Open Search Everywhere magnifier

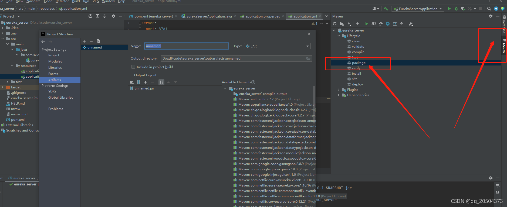(489, 9)
